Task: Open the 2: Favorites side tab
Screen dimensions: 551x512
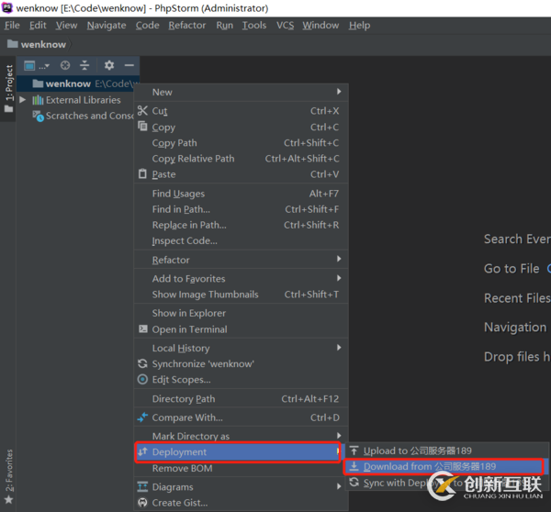Action: click(9, 476)
